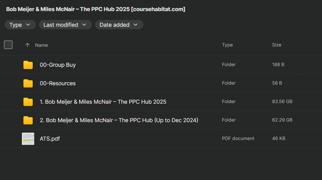The width and height of the screenshot is (322, 180).
Task: Click the sort direction arrow beside Name
Action: (27, 45)
